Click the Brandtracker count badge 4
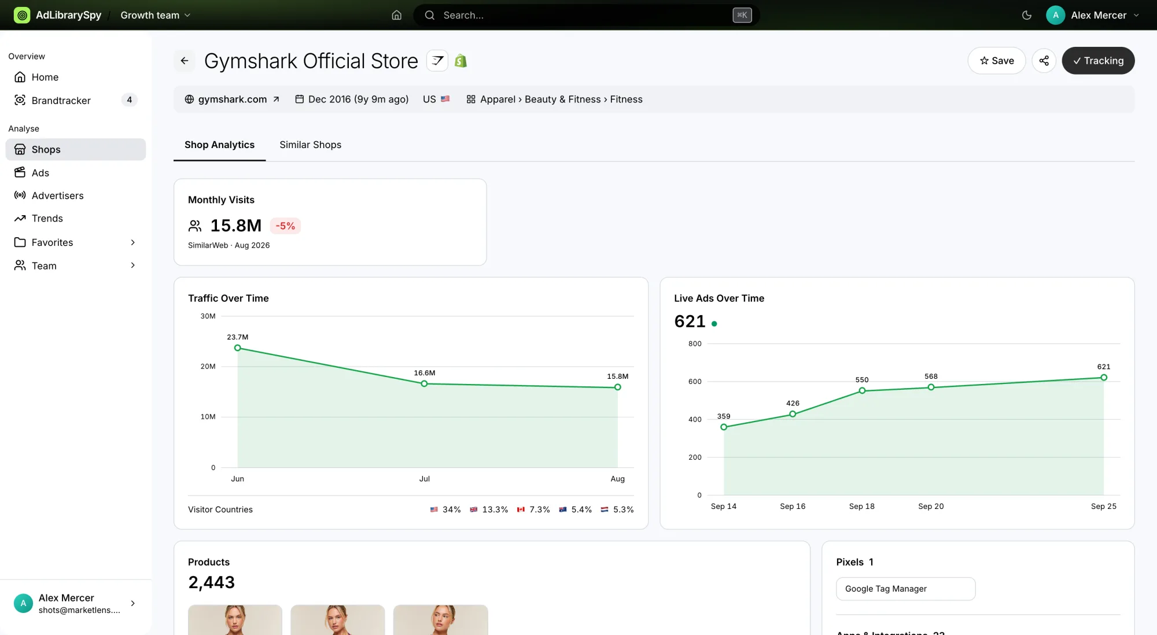 [x=129, y=100]
